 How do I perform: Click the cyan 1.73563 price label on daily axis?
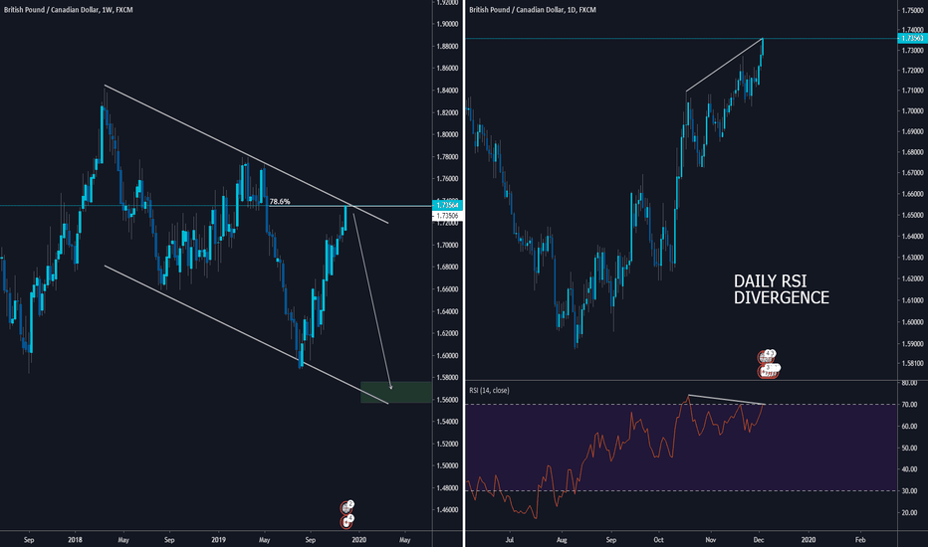910,38
